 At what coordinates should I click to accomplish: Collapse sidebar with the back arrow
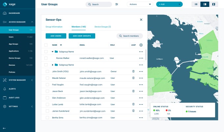coord(4,128)
